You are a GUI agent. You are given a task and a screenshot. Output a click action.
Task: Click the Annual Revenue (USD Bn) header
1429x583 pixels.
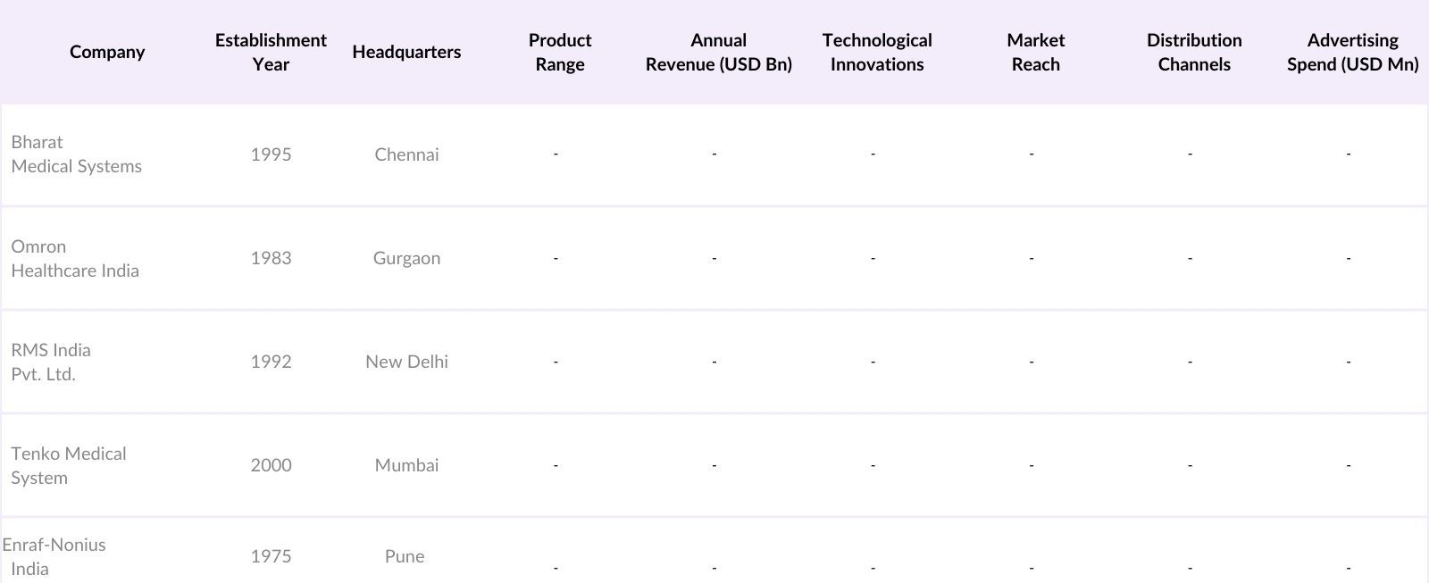click(718, 52)
